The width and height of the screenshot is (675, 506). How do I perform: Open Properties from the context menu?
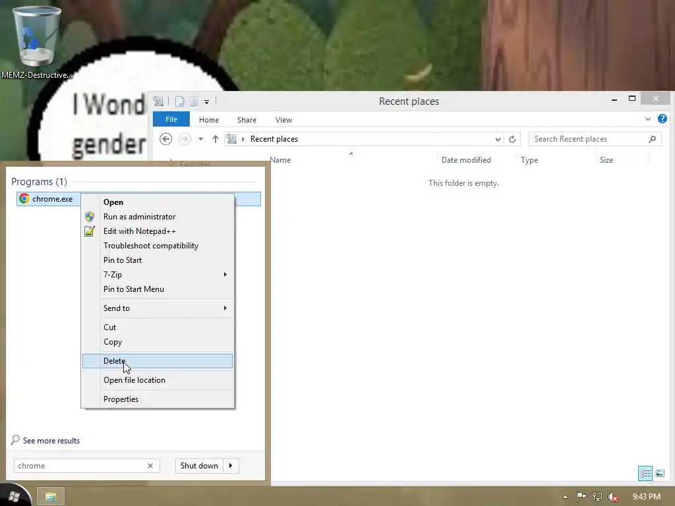pyautogui.click(x=158, y=399)
